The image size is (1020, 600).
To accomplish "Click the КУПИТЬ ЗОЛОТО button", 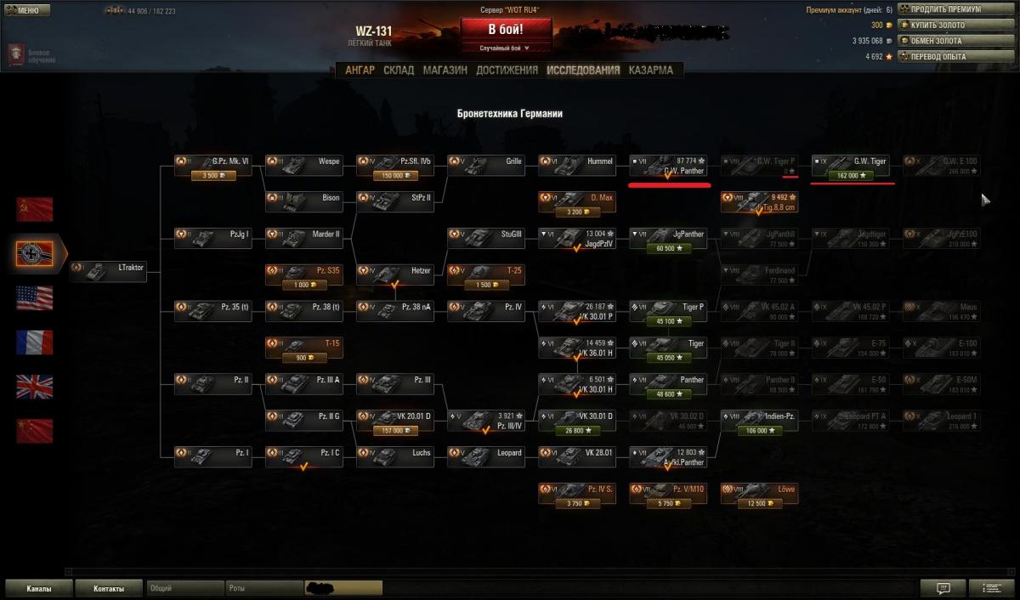I will tap(943, 25).
